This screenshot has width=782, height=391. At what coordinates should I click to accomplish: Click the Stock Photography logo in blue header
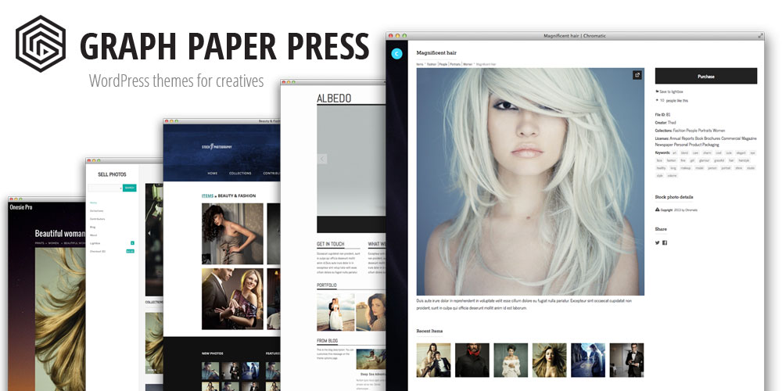[x=217, y=147]
